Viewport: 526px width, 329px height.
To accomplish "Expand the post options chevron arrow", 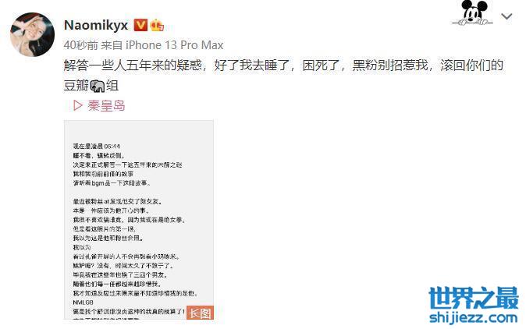I will [x=506, y=16].
